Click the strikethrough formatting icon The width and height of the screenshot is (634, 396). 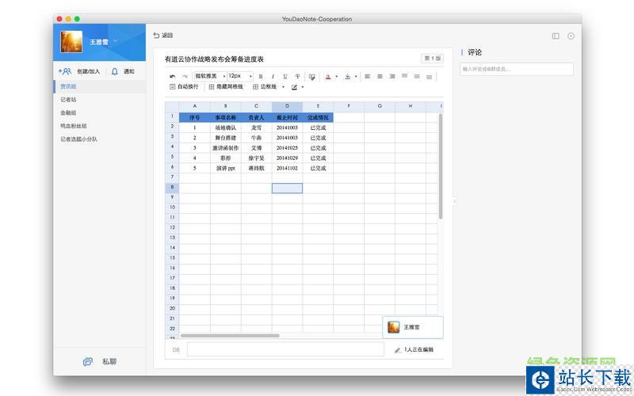[x=297, y=77]
